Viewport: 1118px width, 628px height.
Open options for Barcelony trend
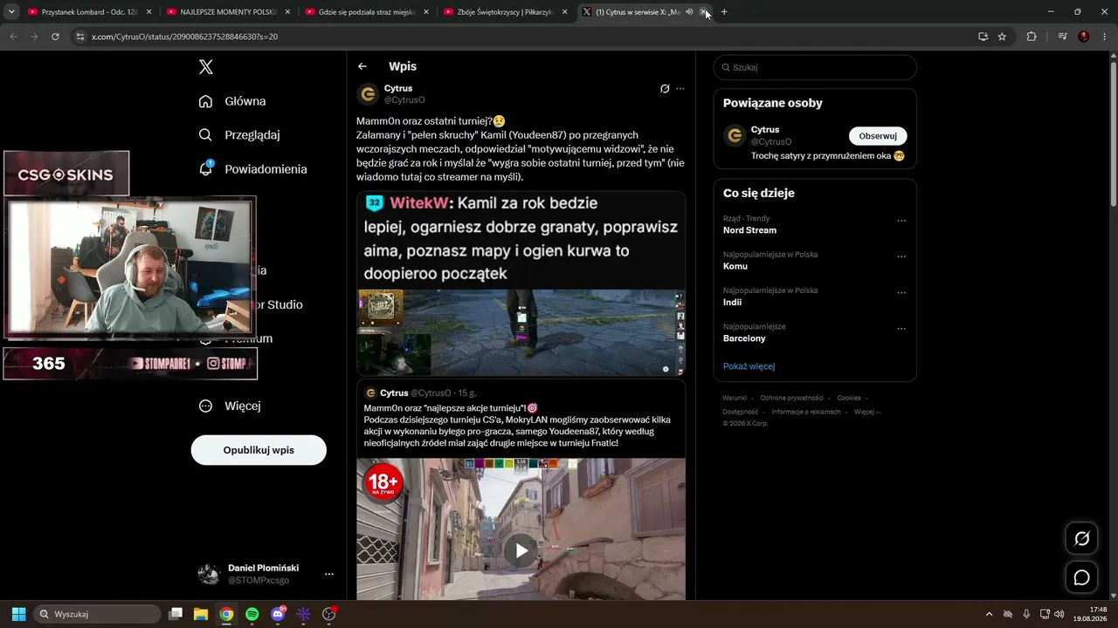pyautogui.click(x=902, y=329)
